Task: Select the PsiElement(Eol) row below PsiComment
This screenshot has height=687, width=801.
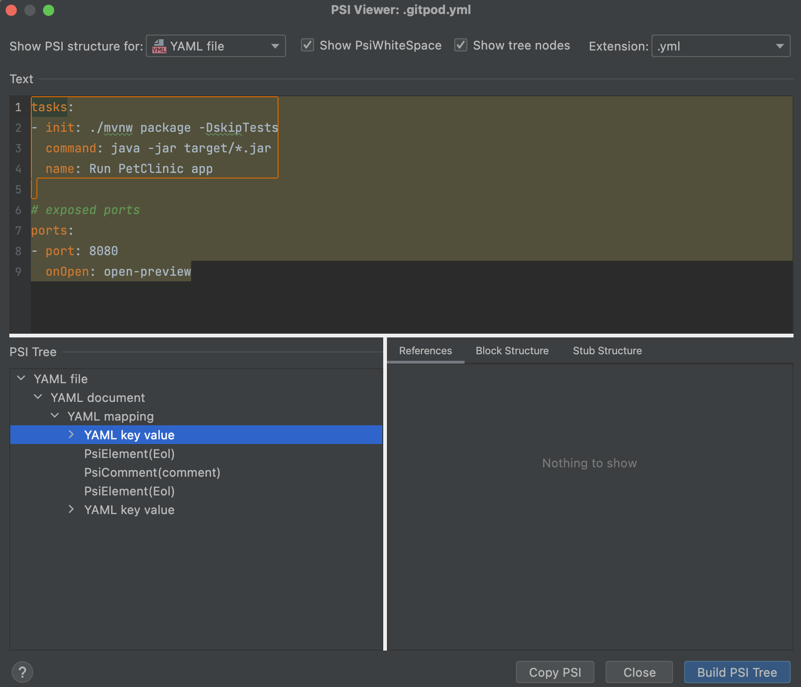Action: (196, 491)
